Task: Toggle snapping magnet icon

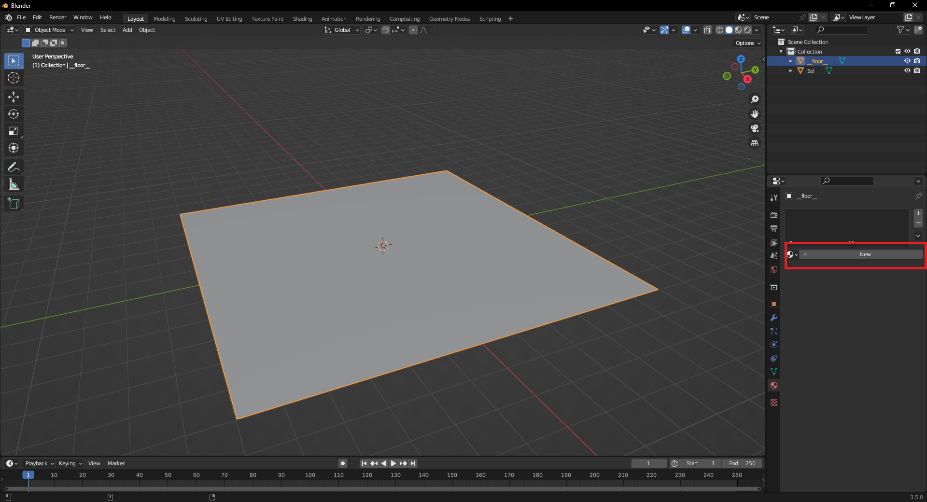Action: click(x=386, y=30)
